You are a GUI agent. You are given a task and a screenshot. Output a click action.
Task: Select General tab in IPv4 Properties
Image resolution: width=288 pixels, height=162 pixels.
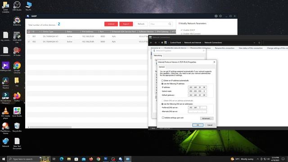click(162, 67)
